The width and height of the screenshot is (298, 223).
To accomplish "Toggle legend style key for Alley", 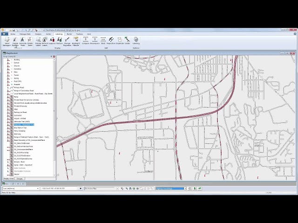I will pos(11,109).
